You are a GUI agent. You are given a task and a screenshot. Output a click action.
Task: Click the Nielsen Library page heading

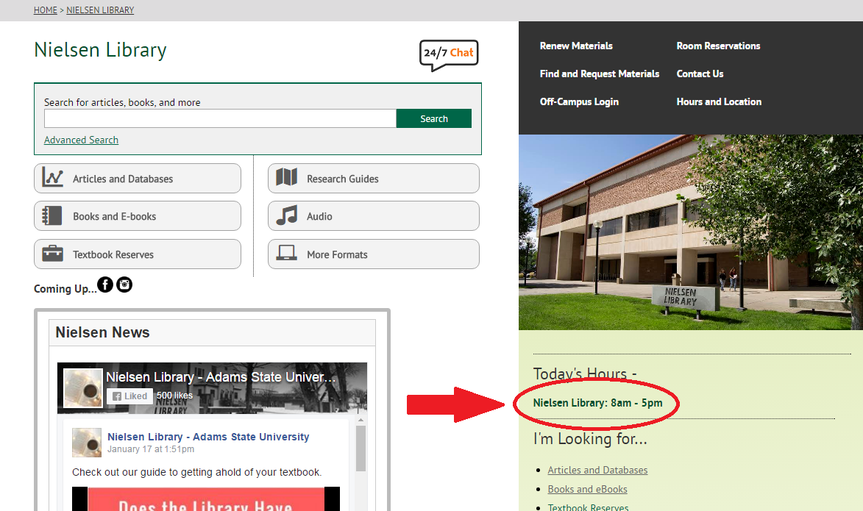pyautogui.click(x=100, y=49)
